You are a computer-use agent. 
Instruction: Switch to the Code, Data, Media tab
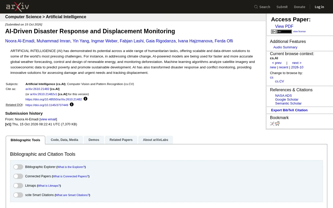click(x=65, y=140)
